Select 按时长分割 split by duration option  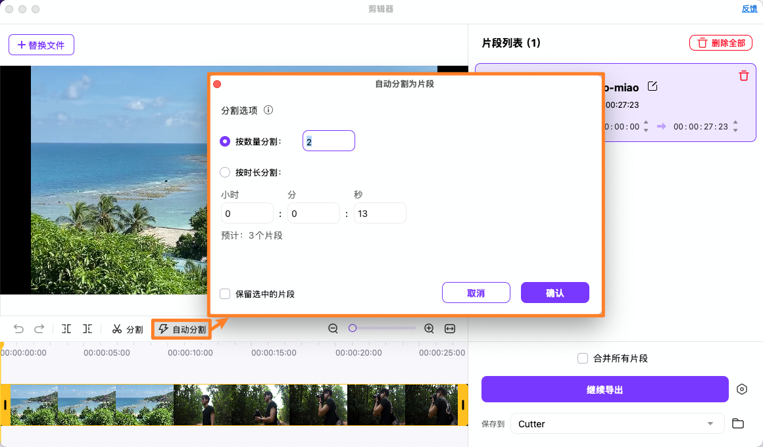pos(225,172)
